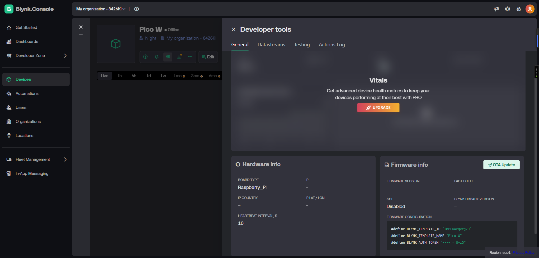539x258 pixels.
Task: Click the Region: sgp1 label
Action: pyautogui.click(x=500, y=253)
